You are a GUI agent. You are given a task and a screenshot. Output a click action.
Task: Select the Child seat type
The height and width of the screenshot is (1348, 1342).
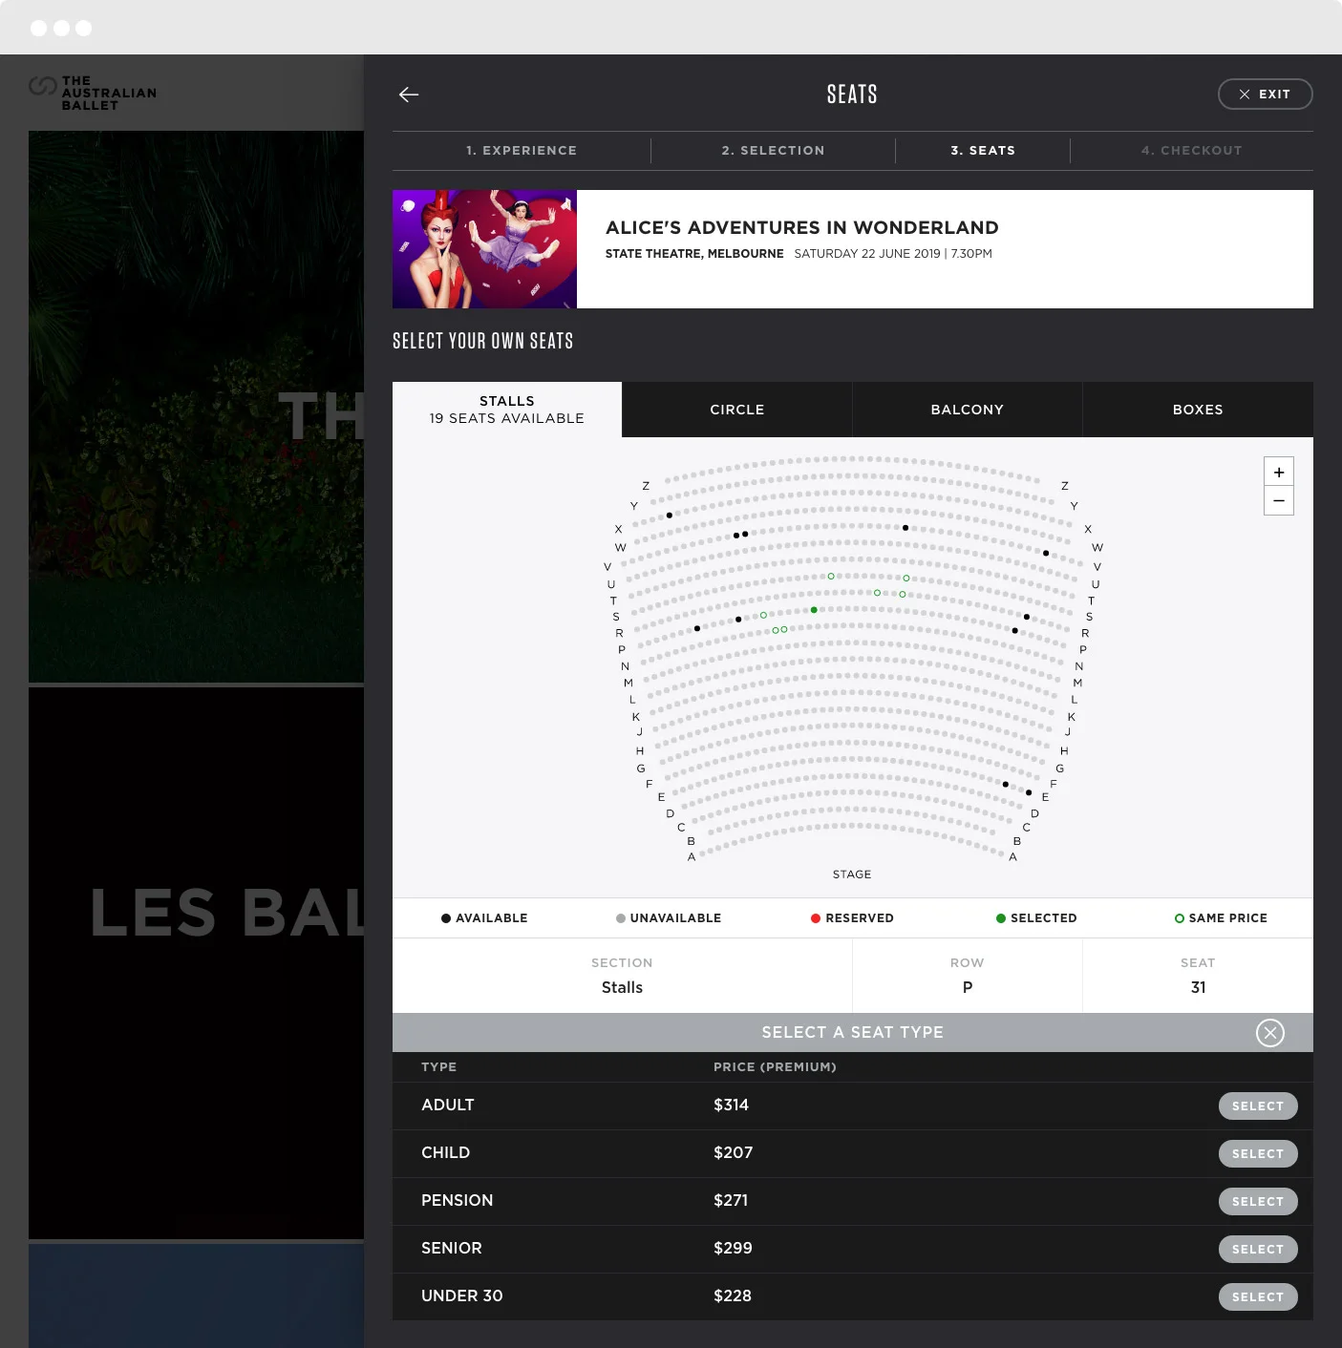pyautogui.click(x=1258, y=1154)
